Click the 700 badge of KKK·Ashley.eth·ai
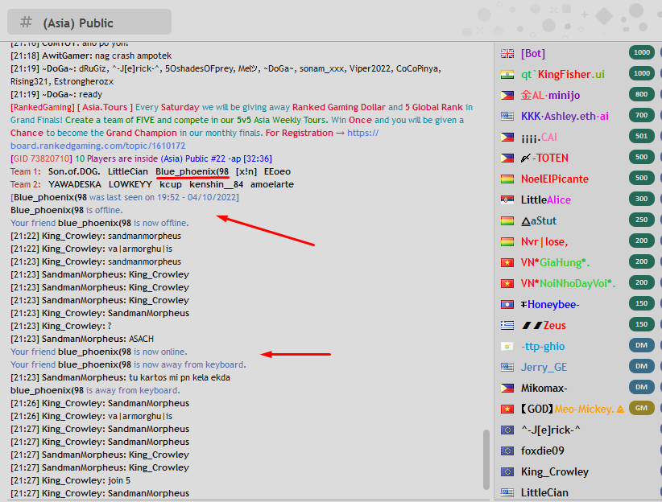Screen dimensions: 662x502 [641, 115]
